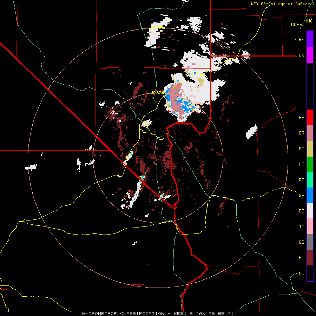
Task: Click the HYDROMETEOR CLASSIFICATION title text
Action: pyautogui.click(x=123, y=314)
